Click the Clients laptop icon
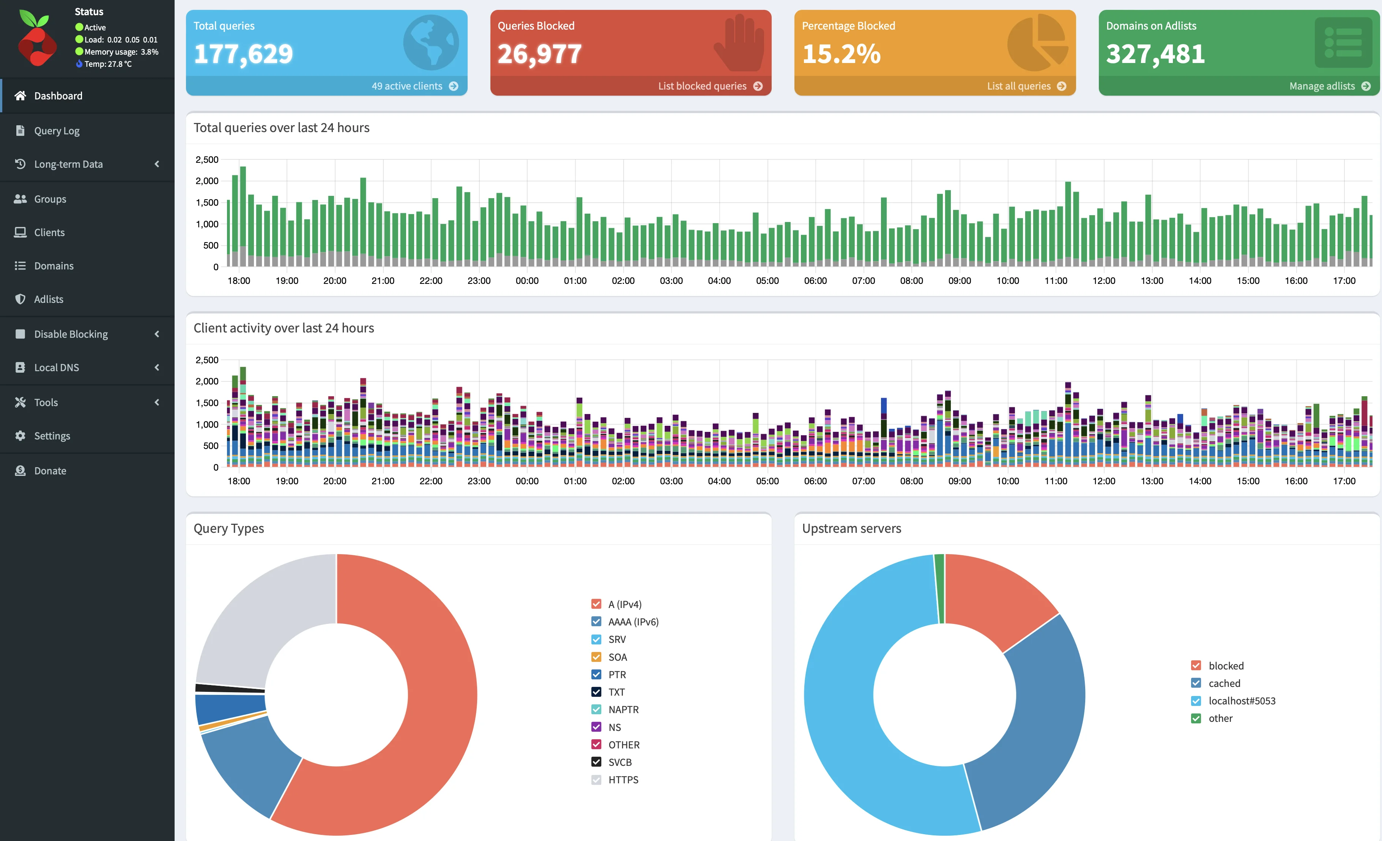Viewport: 1382px width, 841px height. pyautogui.click(x=20, y=232)
